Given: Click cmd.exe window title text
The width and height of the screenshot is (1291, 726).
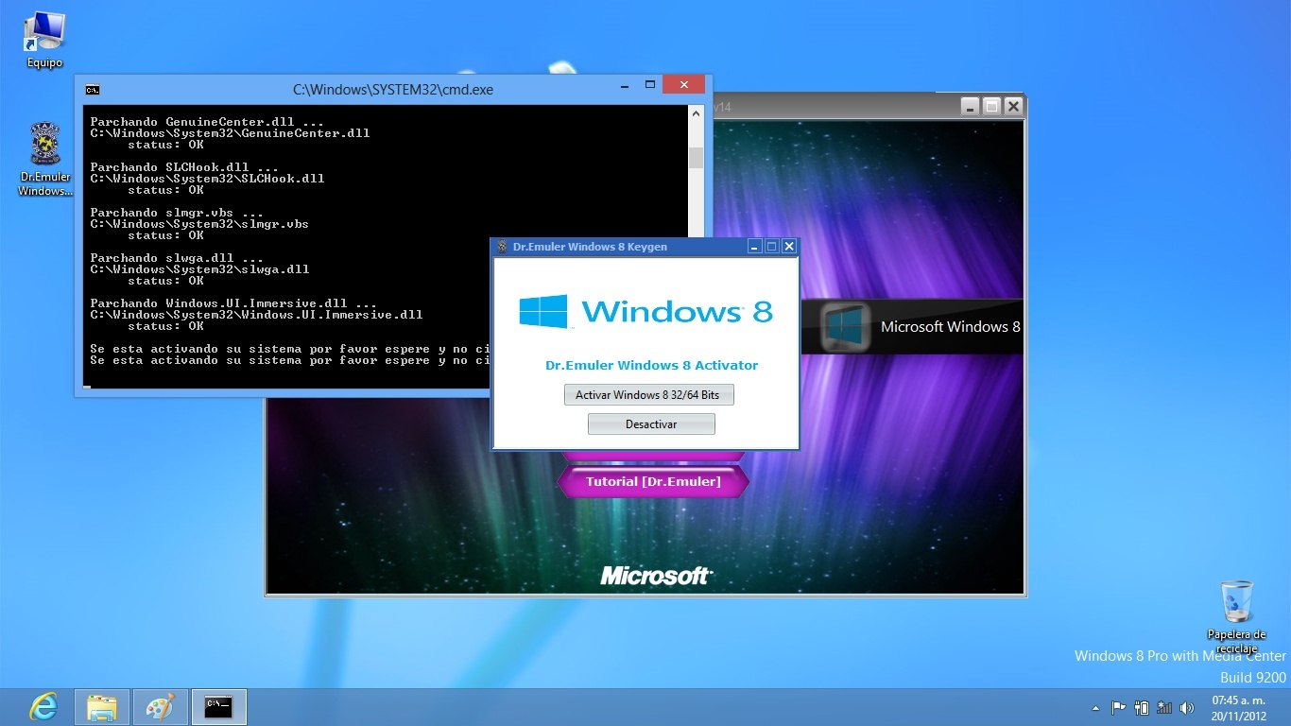Looking at the screenshot, I should (x=393, y=90).
